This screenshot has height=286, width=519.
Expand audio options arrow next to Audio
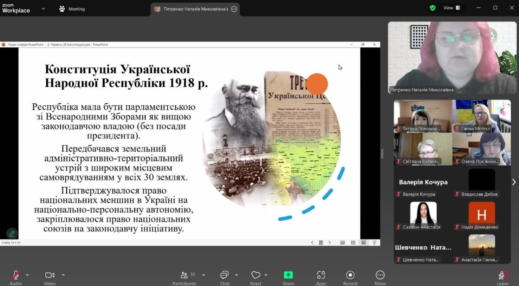coord(27,275)
